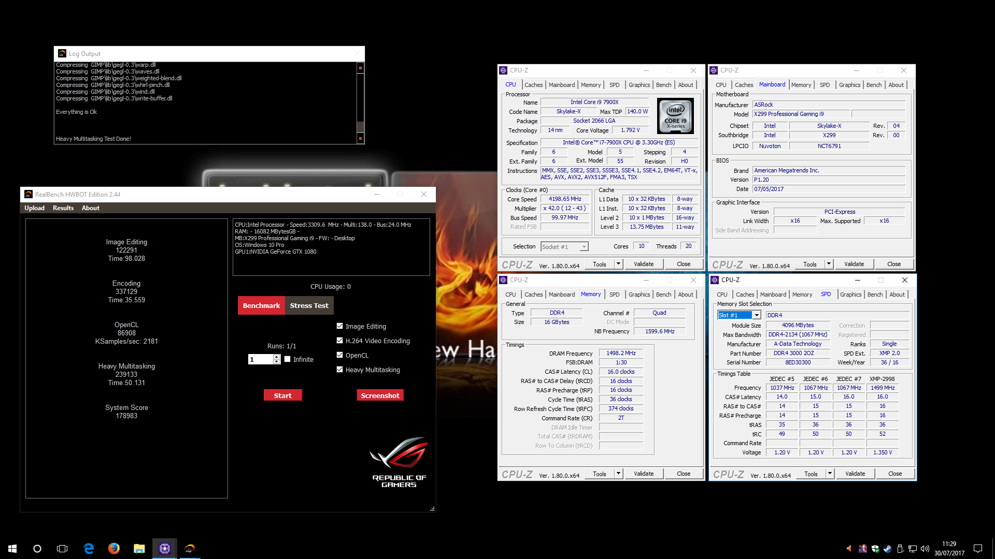The height and width of the screenshot is (559, 995).
Task: Click the Windows Defender shield tray icon
Action: coord(875,549)
